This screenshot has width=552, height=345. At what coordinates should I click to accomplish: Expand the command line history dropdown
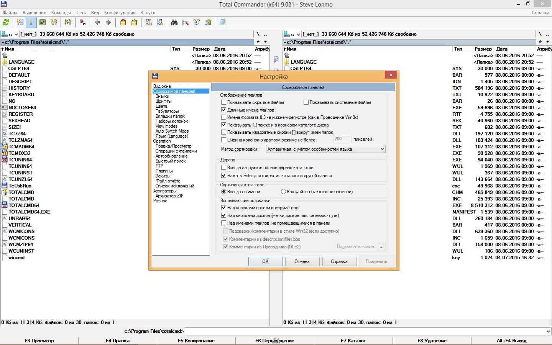548,331
